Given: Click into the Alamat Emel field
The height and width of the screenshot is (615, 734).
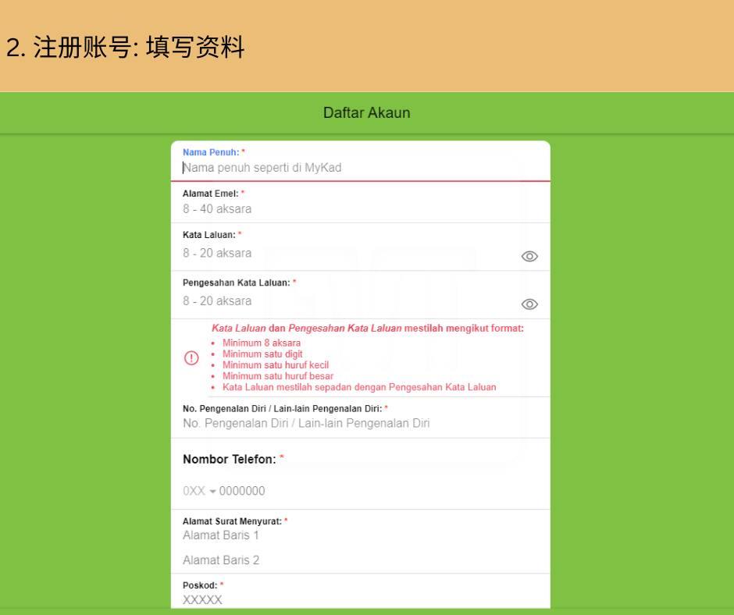Looking at the screenshot, I should tap(351, 209).
